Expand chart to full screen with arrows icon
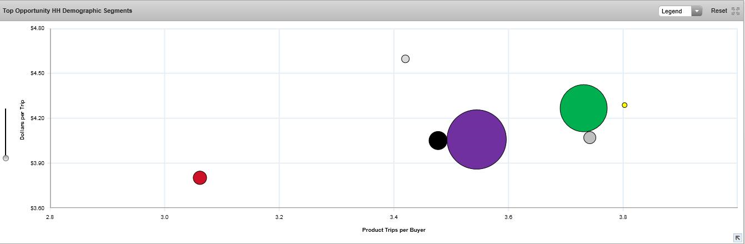 736,11
